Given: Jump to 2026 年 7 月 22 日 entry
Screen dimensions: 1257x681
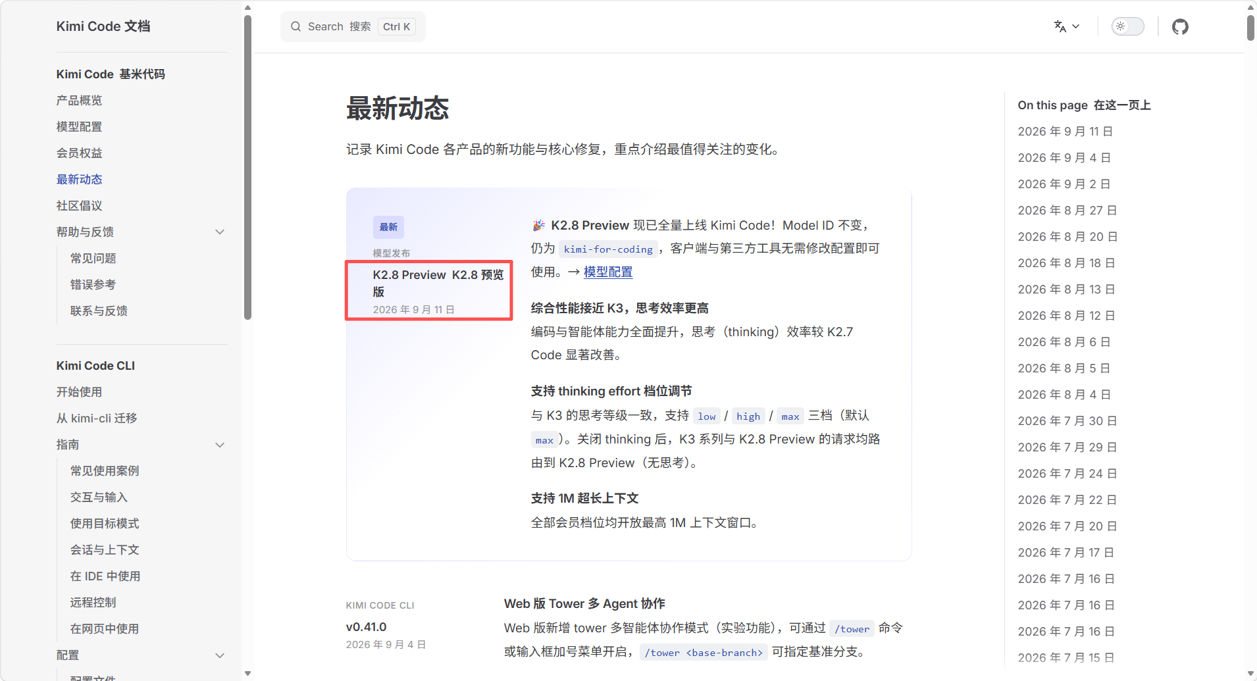Looking at the screenshot, I should coord(1067,500).
